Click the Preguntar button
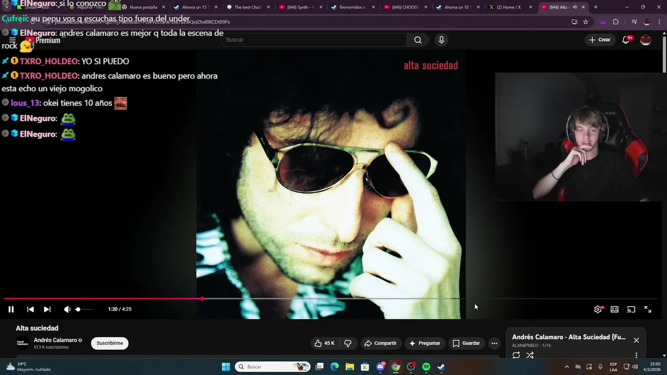The width and height of the screenshot is (667, 375). click(x=425, y=343)
